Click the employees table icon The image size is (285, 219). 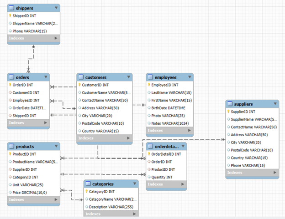click(150, 77)
